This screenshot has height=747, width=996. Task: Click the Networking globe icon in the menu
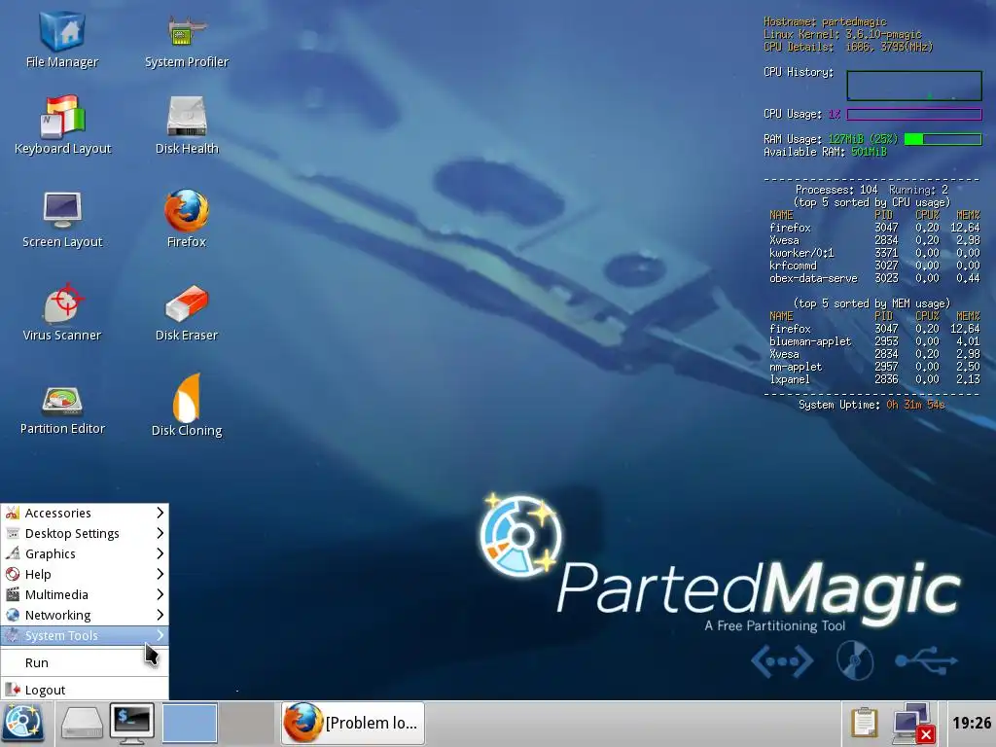[x=12, y=615]
